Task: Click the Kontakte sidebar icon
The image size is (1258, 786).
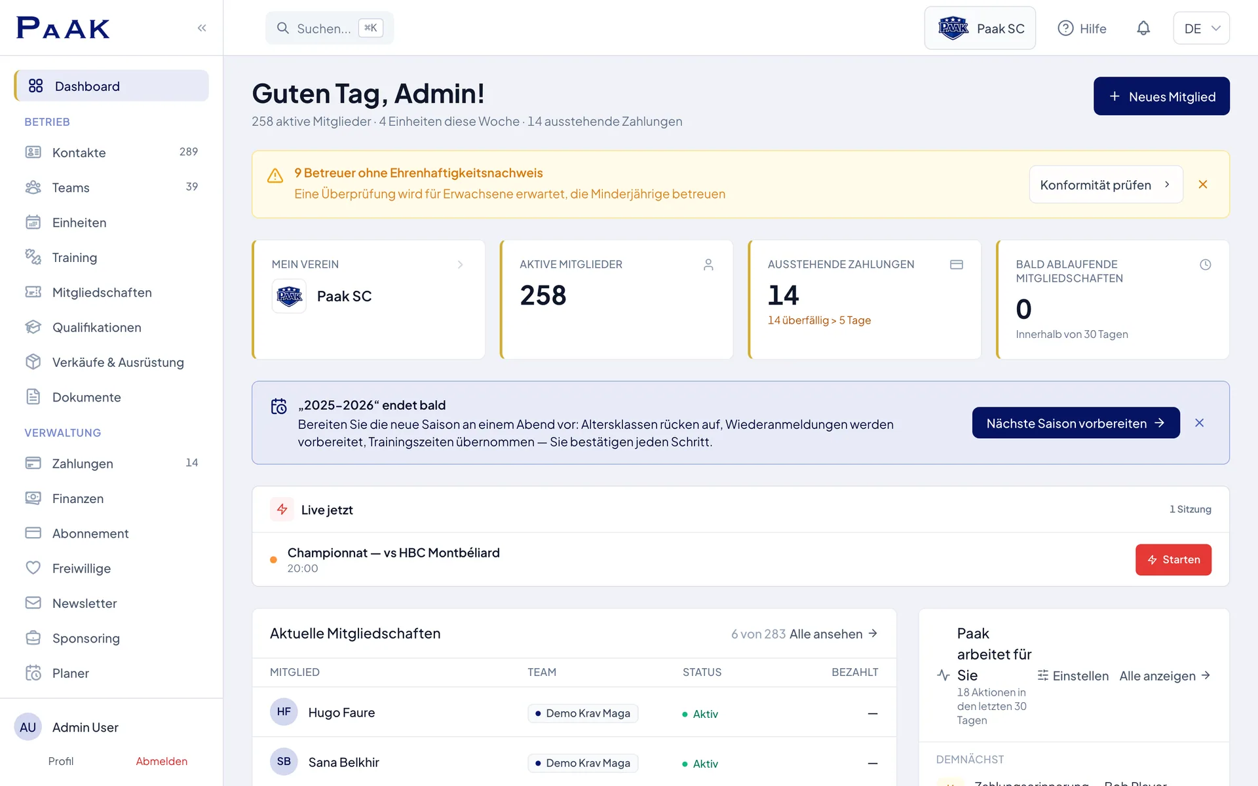Action: [33, 152]
